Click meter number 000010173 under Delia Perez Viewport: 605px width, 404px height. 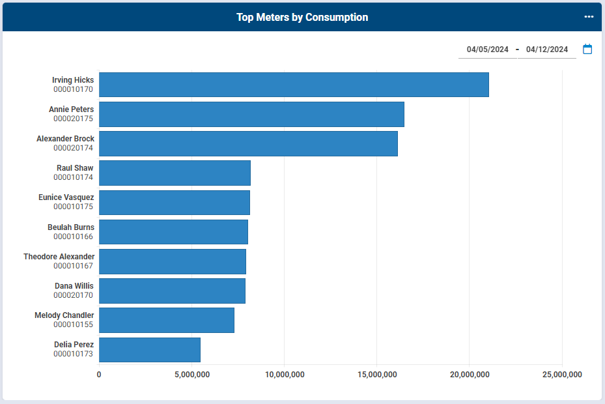coord(73,354)
